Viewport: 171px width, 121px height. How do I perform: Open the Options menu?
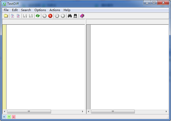click(40, 10)
